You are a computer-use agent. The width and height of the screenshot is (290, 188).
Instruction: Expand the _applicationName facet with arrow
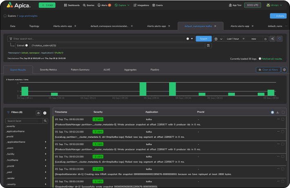46,141
